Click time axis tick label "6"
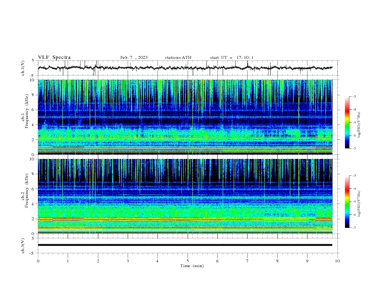The height and width of the screenshot is (293, 380). 217,261
